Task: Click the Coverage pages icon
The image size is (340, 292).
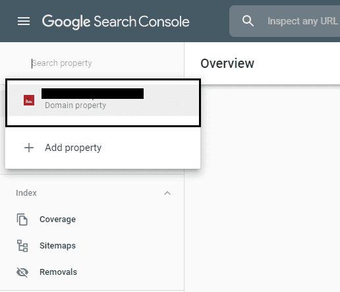Action: pyautogui.click(x=22, y=219)
